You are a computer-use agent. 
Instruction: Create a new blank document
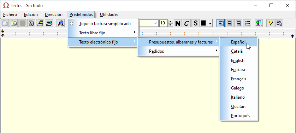[5, 23]
